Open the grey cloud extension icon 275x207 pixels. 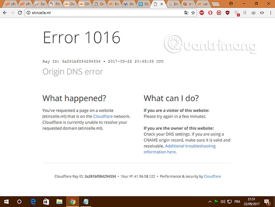pyautogui.click(x=253, y=13)
